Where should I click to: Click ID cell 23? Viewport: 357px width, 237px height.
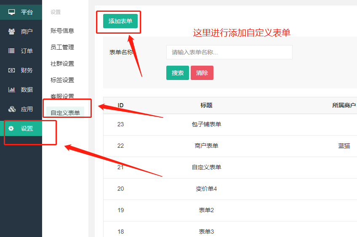coord(120,124)
